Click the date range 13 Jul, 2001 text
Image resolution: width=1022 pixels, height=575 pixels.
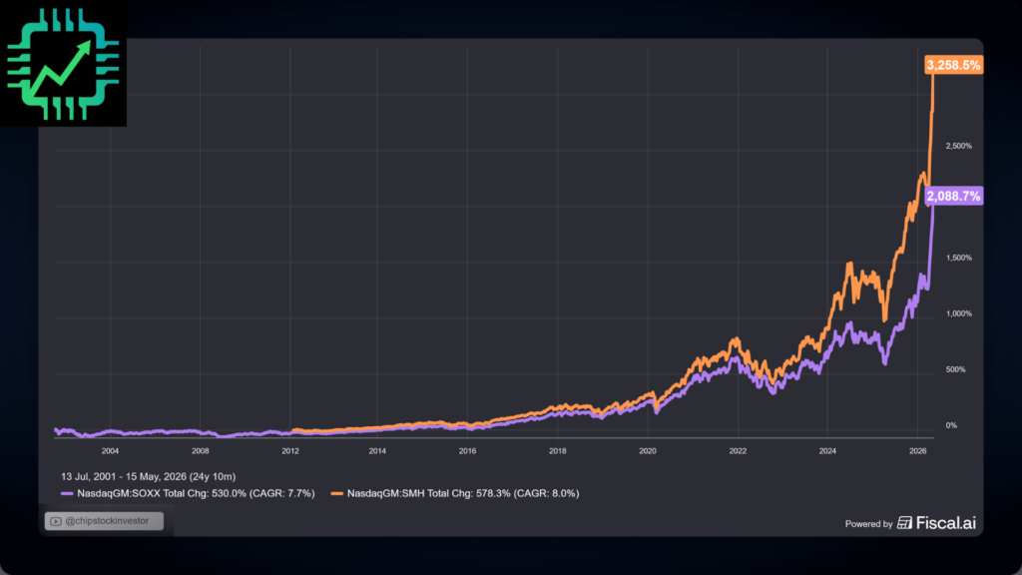(x=149, y=476)
